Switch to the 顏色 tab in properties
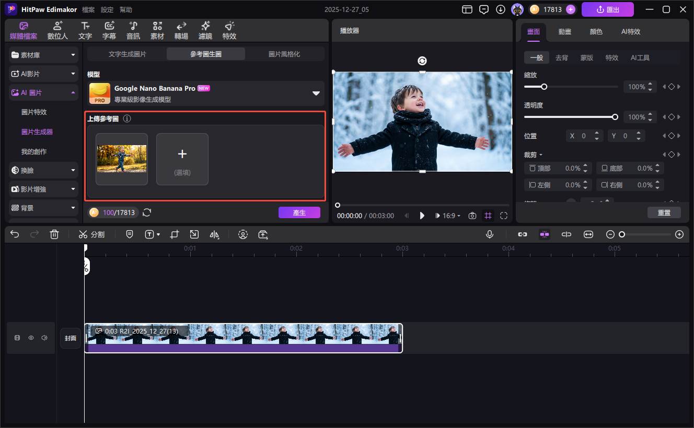 point(596,31)
